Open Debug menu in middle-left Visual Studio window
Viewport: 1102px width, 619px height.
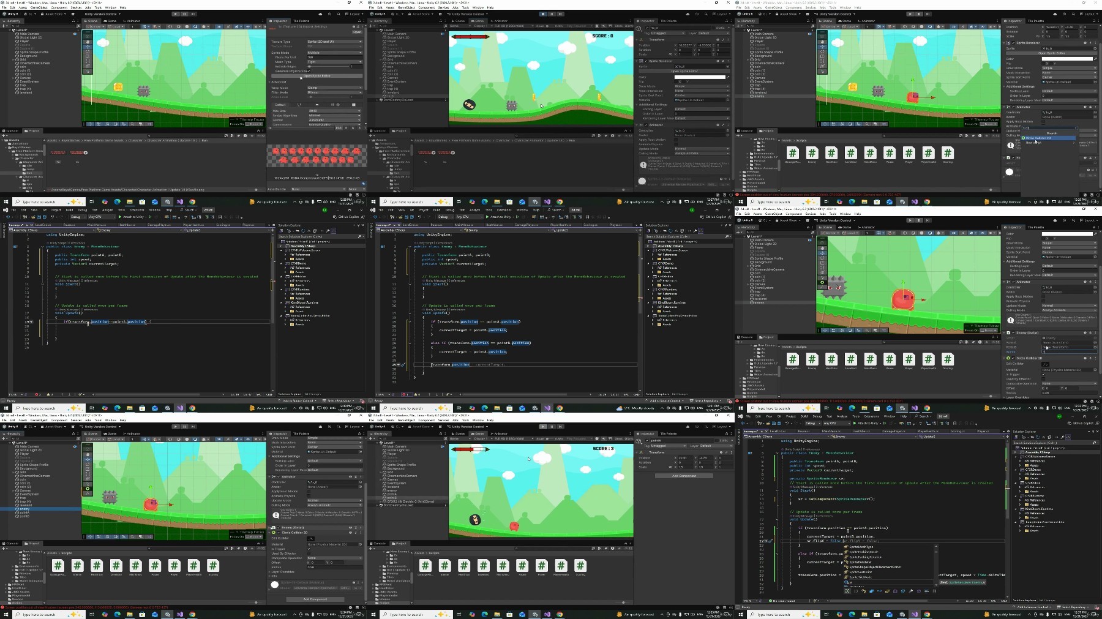pyautogui.click(x=82, y=210)
